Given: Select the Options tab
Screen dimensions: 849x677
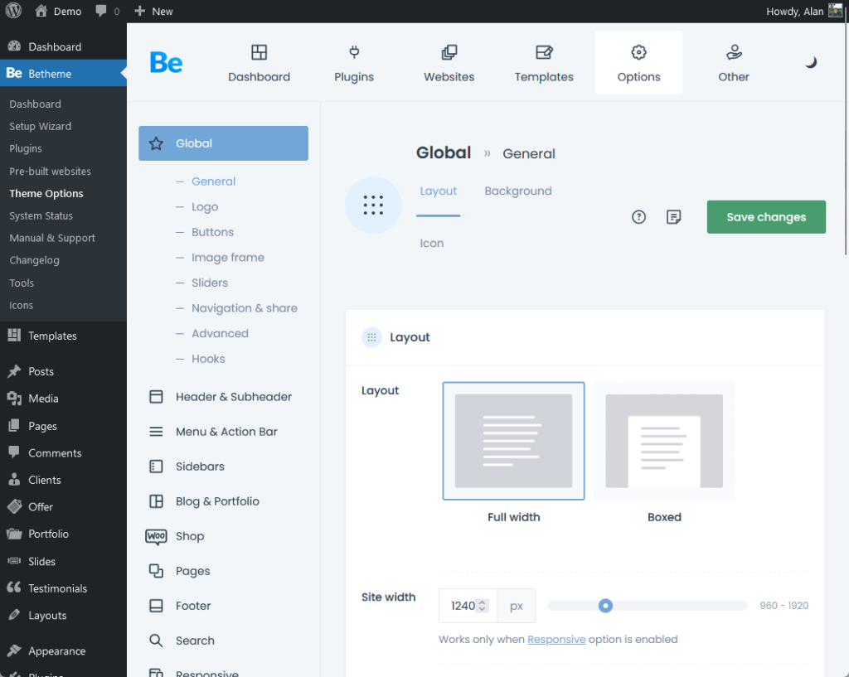Looking at the screenshot, I should coord(639,63).
